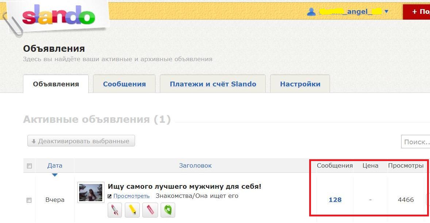Open the Просмотреть link for the ad
The image size is (430, 223).
tap(131, 196)
